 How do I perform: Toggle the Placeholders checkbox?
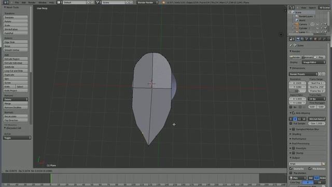[x=290, y=173]
